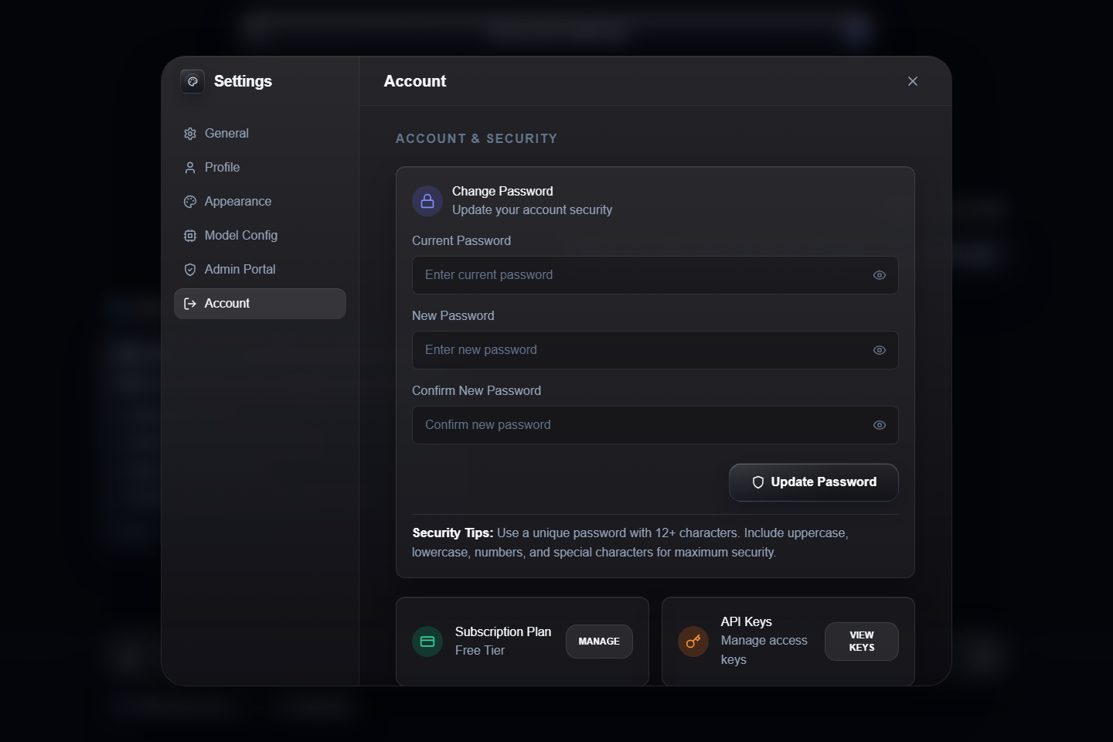Image resolution: width=1113 pixels, height=742 pixels.
Task: Click the Appearance palette icon
Action: pyautogui.click(x=190, y=202)
